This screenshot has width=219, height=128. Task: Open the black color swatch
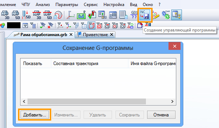[14, 25]
